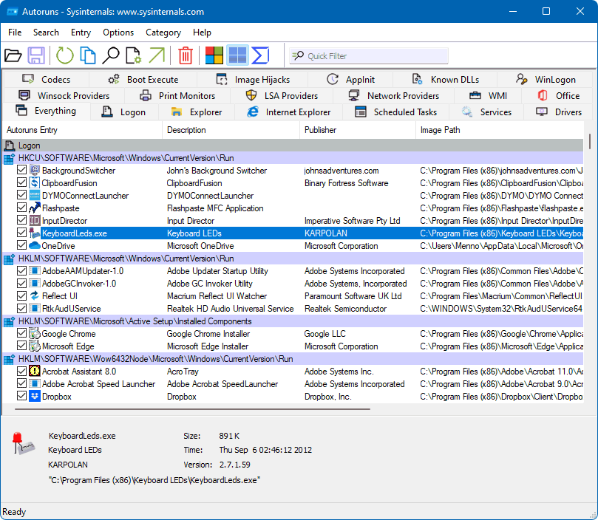Sort by the Autoruns Entry column header
Image resolution: width=598 pixels, height=520 pixels.
coord(82,130)
